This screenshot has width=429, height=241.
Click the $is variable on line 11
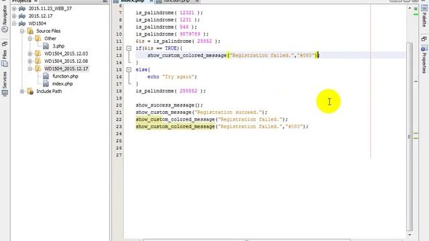pos(140,42)
